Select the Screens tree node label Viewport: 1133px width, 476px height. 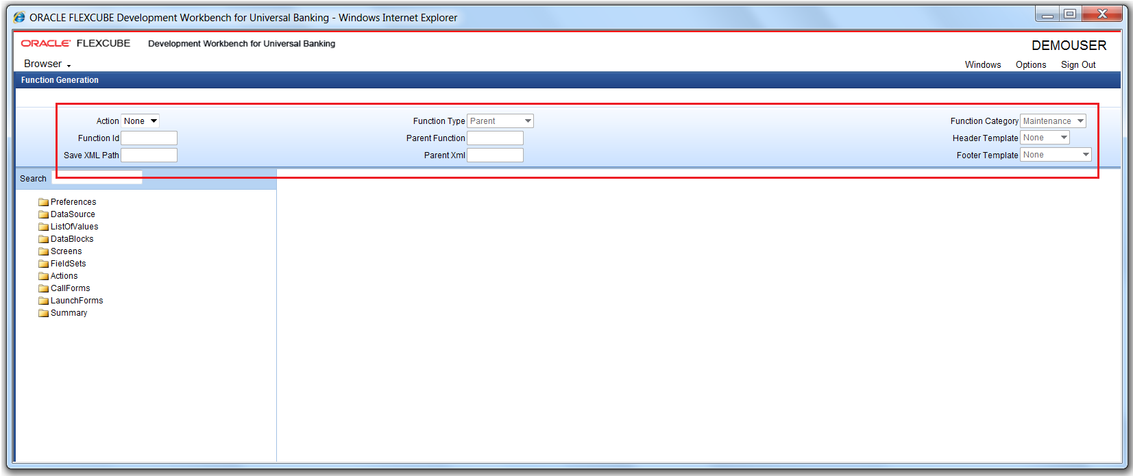[x=66, y=251]
